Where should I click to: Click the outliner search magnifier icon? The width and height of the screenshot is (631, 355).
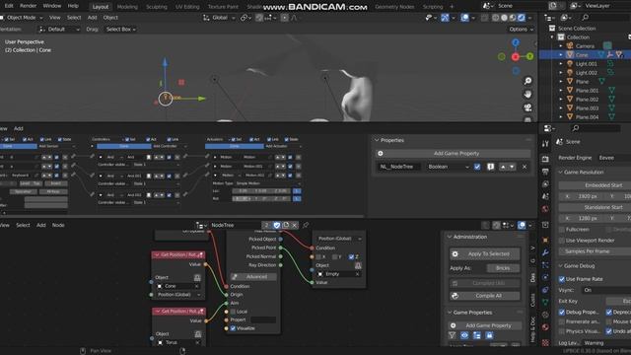(585, 18)
